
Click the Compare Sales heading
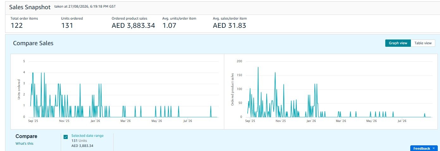[x=33, y=43]
